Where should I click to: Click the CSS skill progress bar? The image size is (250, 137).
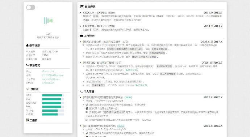coord(53,99)
